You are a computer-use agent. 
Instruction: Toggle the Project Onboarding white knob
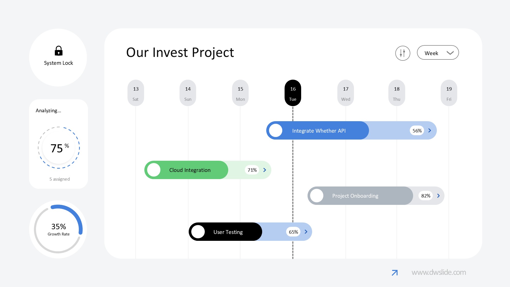point(317,196)
